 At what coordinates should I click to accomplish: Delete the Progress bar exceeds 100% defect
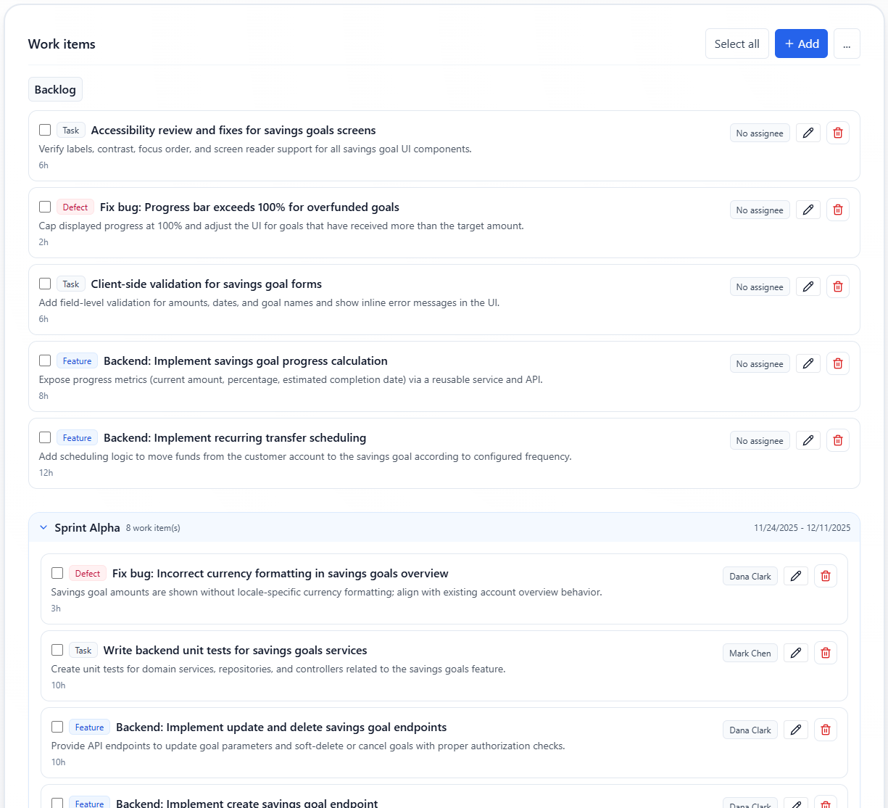click(837, 210)
